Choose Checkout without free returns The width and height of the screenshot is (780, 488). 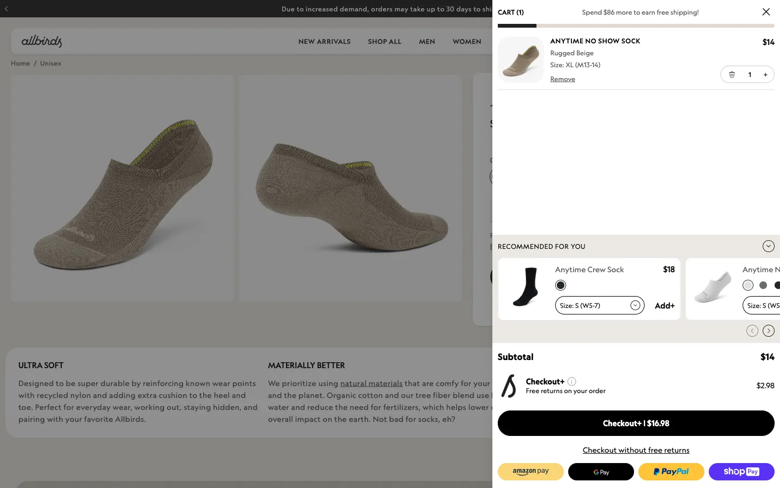pyautogui.click(x=636, y=450)
